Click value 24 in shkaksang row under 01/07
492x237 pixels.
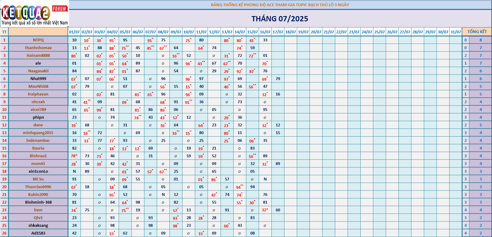coord(74,226)
